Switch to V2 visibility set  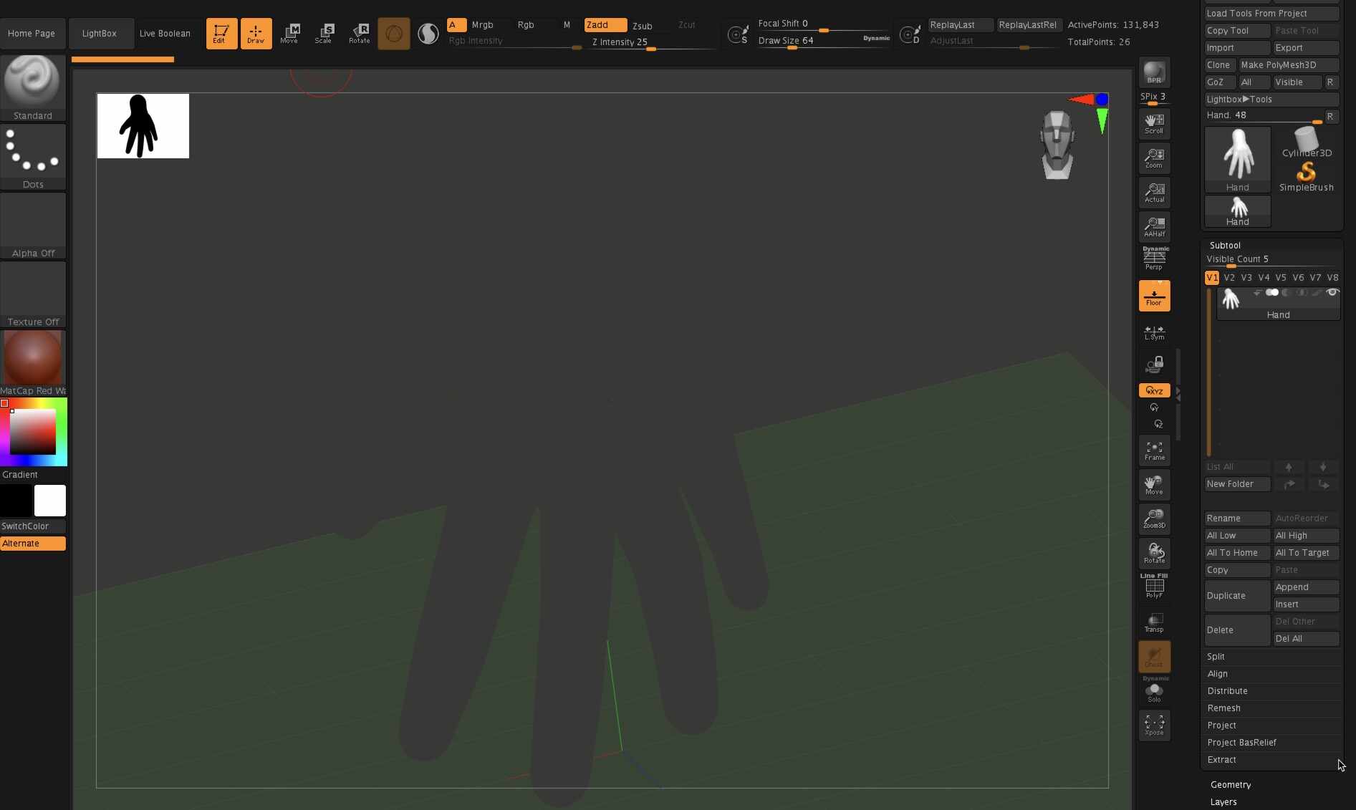[1229, 278]
